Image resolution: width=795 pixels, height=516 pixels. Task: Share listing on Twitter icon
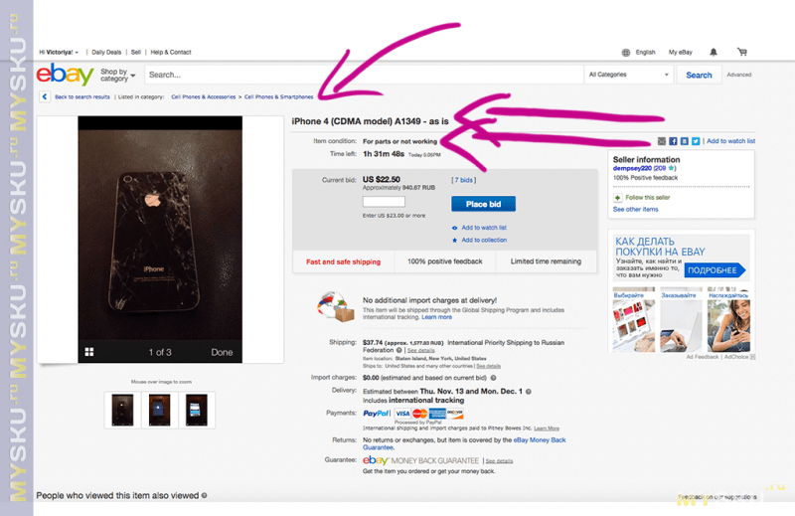(x=696, y=141)
